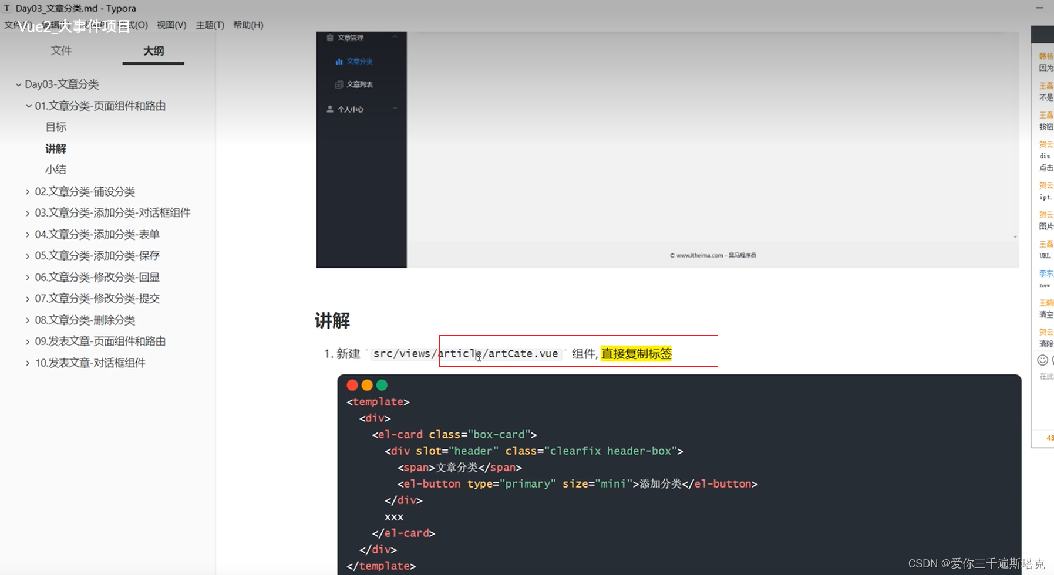This screenshot has height=575, width=1054.
Task: Minimize the Typora window
Action: pyautogui.click(x=1039, y=8)
